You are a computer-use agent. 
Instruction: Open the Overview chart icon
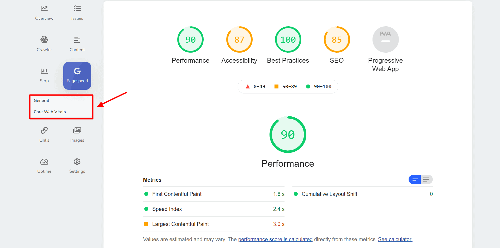click(x=44, y=9)
